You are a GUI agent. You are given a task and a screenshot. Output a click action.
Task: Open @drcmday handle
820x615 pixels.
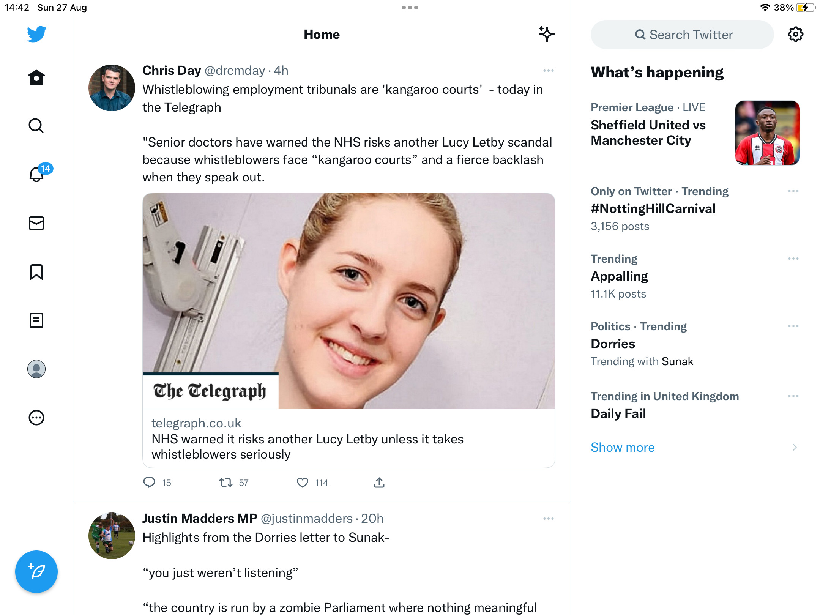click(x=235, y=71)
